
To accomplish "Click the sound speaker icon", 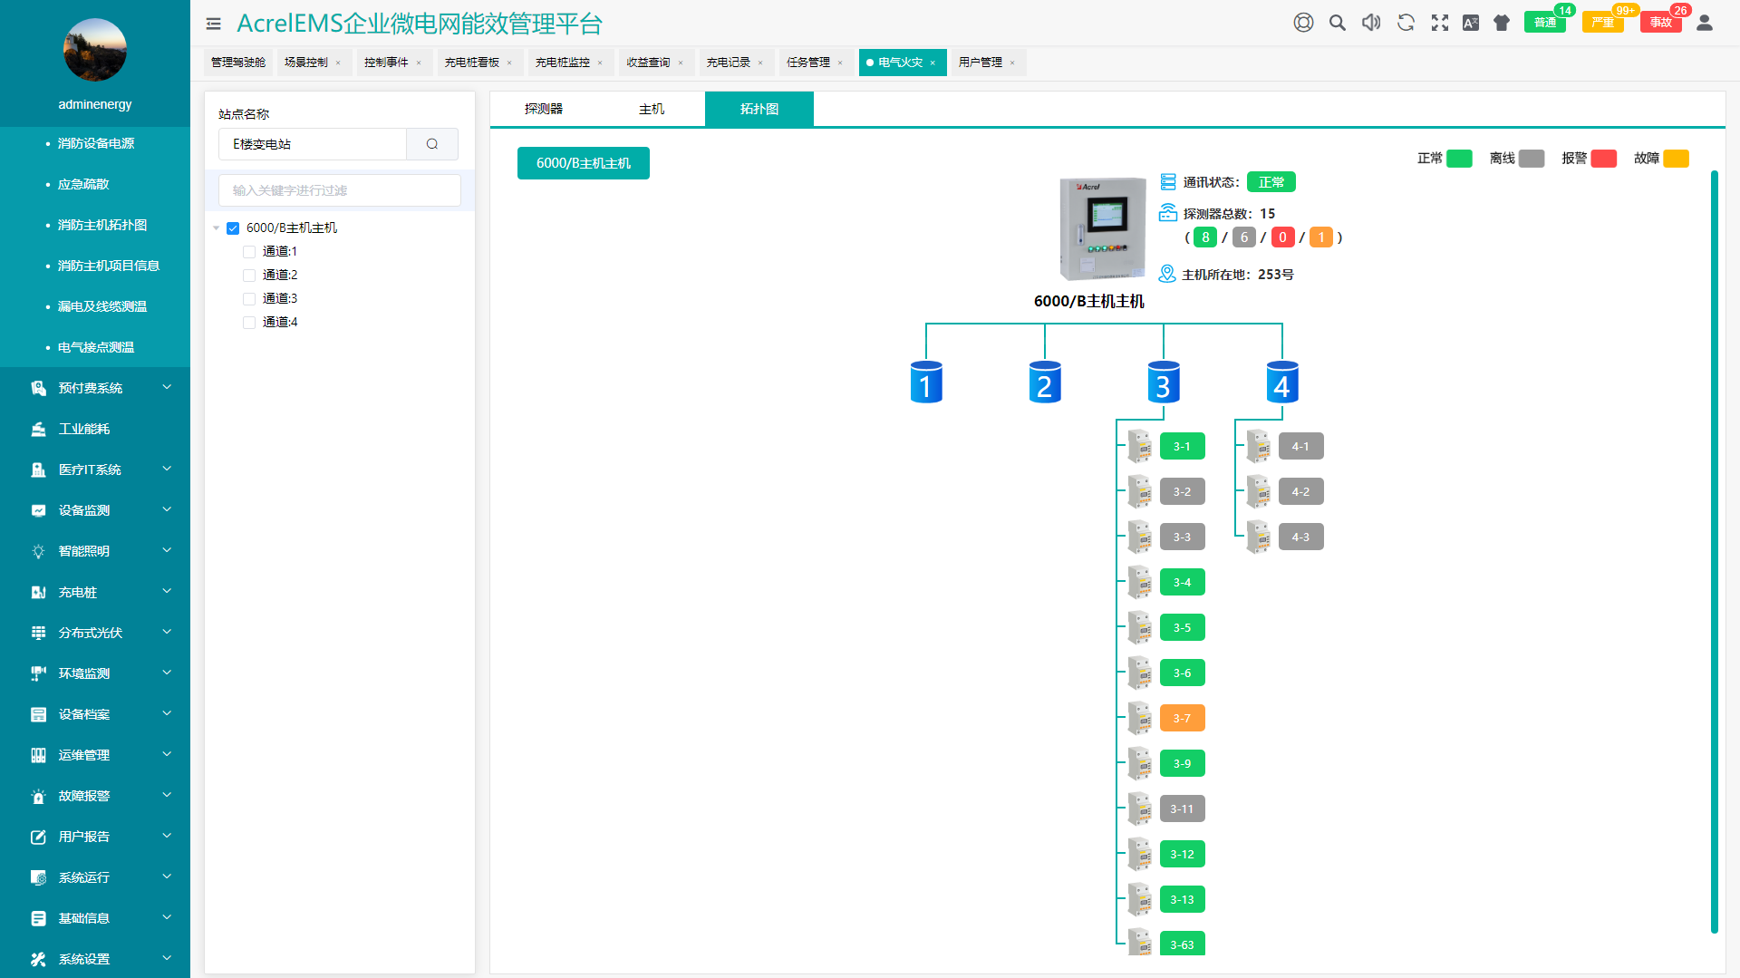I will pyautogui.click(x=1371, y=23).
